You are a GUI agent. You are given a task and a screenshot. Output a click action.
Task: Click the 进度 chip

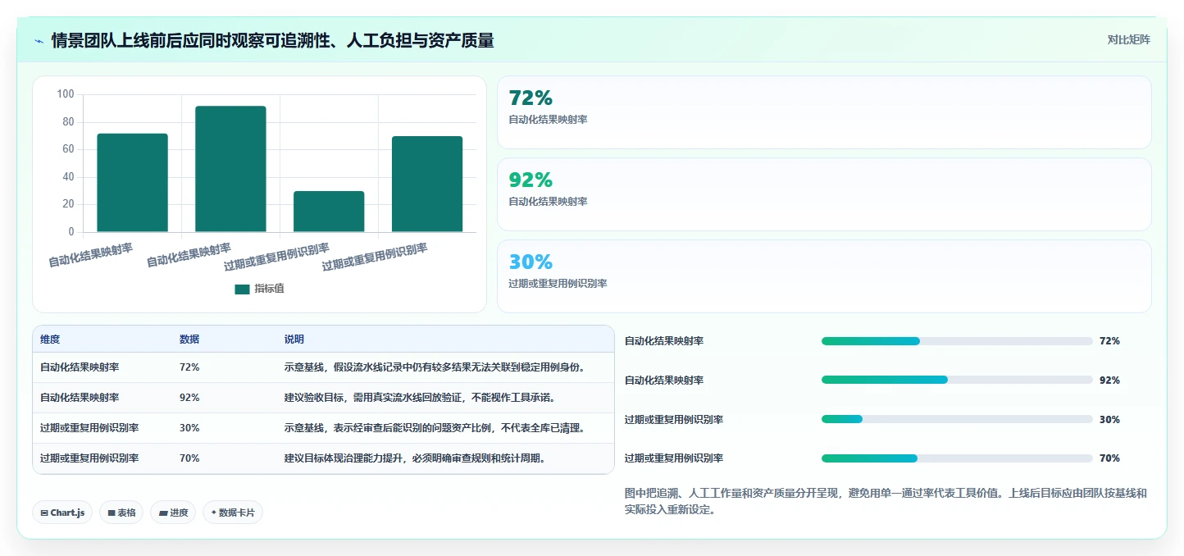[173, 513]
